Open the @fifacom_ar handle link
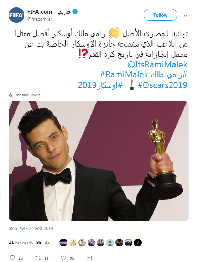Screen dimensions: 198x262 (40, 19)
